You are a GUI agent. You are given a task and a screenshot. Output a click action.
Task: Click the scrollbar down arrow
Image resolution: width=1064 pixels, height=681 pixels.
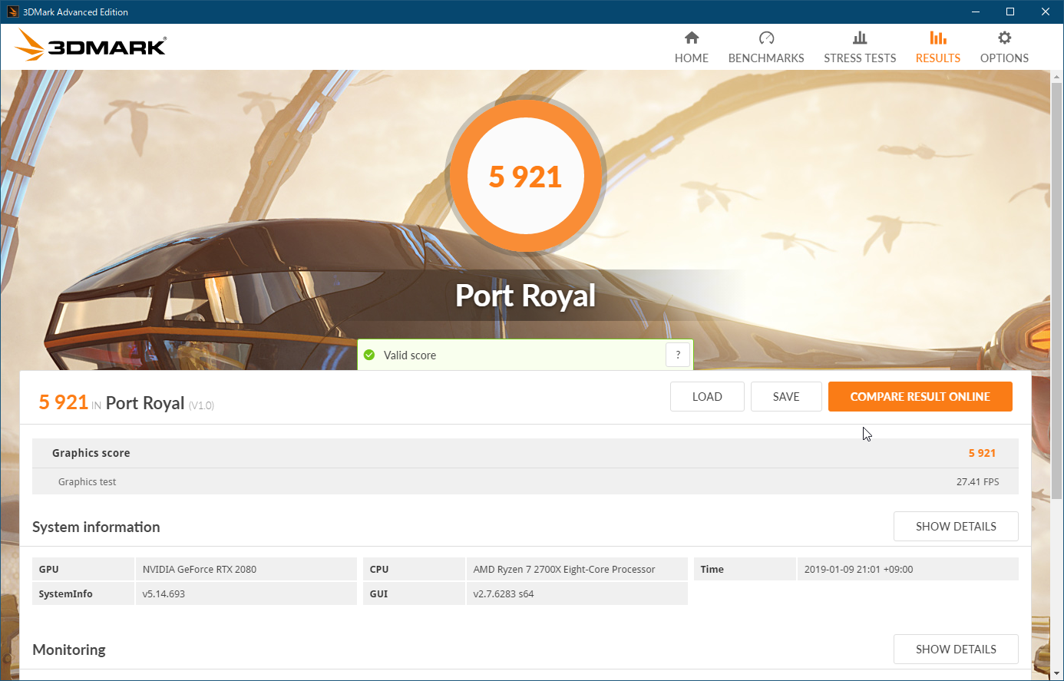[x=1056, y=673]
